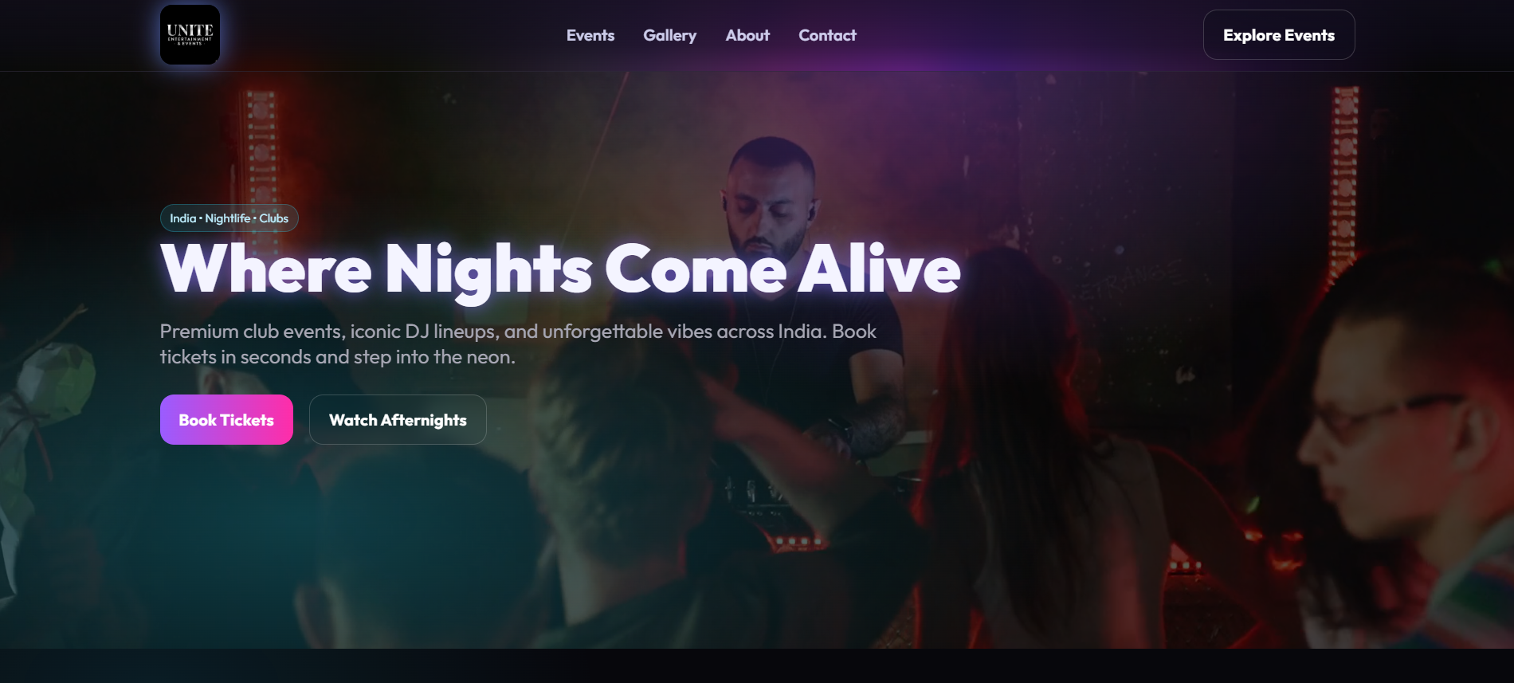Image resolution: width=1514 pixels, height=683 pixels.
Task: Click the 'Premium club events' description paragraph
Action: coord(518,344)
